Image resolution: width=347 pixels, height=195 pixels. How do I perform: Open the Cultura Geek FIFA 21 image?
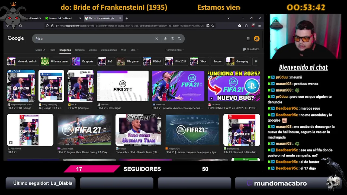coord(84,130)
